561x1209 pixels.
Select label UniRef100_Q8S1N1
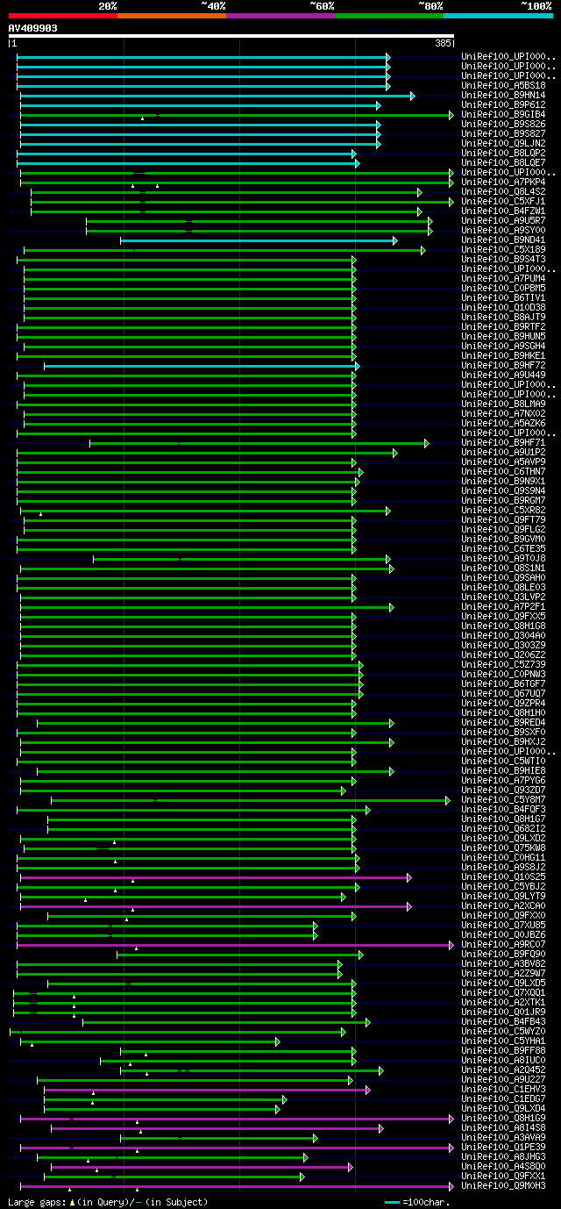(x=505, y=569)
